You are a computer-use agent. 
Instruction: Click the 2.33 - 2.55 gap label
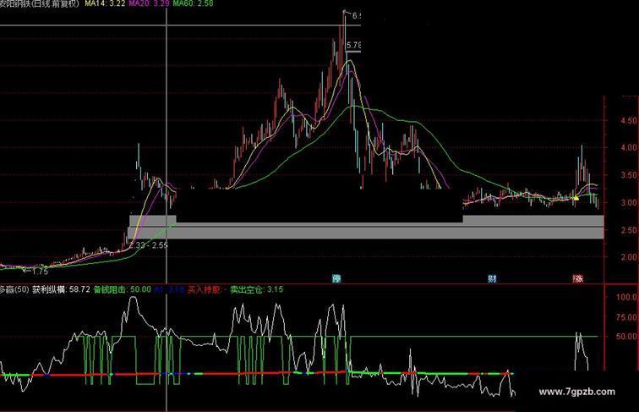coord(148,245)
